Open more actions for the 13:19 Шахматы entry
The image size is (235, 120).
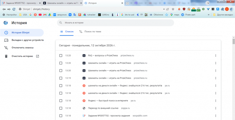pos(216,78)
